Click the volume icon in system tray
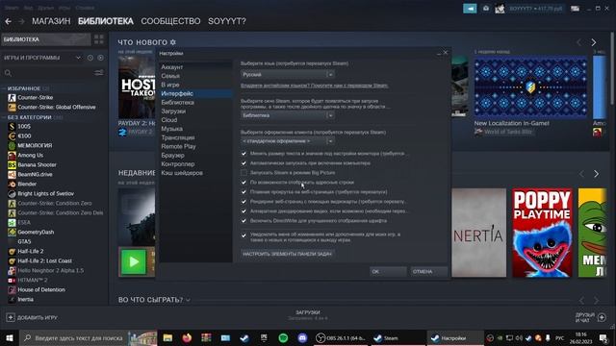 (x=519, y=337)
